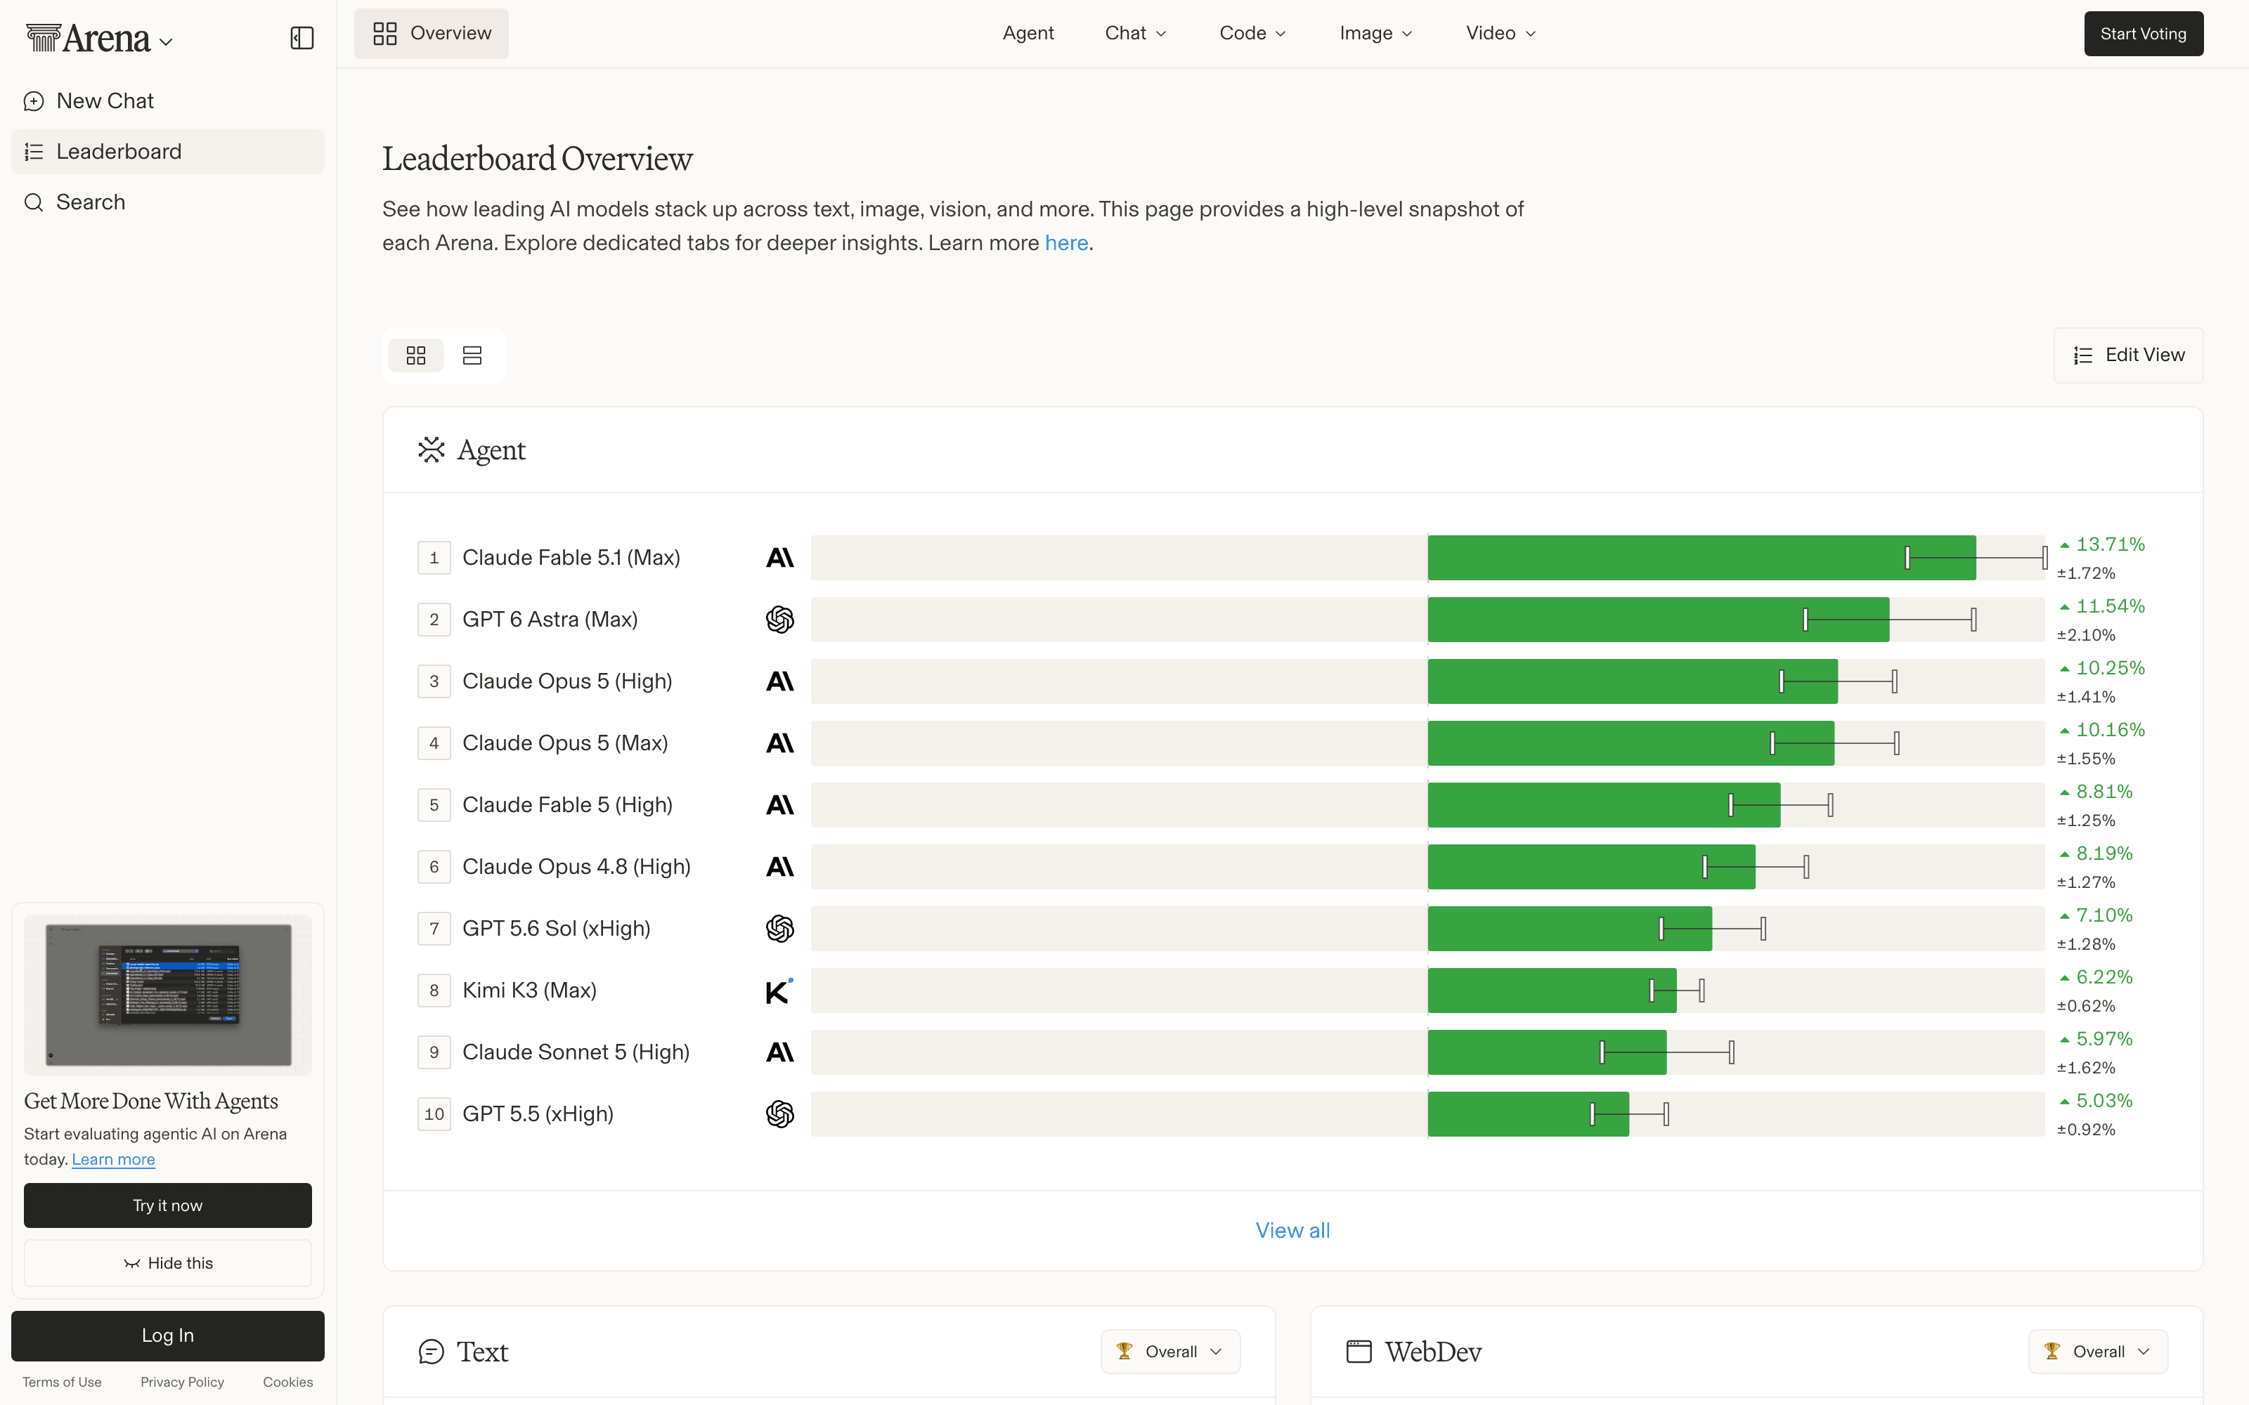
Task: Click the Search magnifier icon
Action: tap(34, 202)
